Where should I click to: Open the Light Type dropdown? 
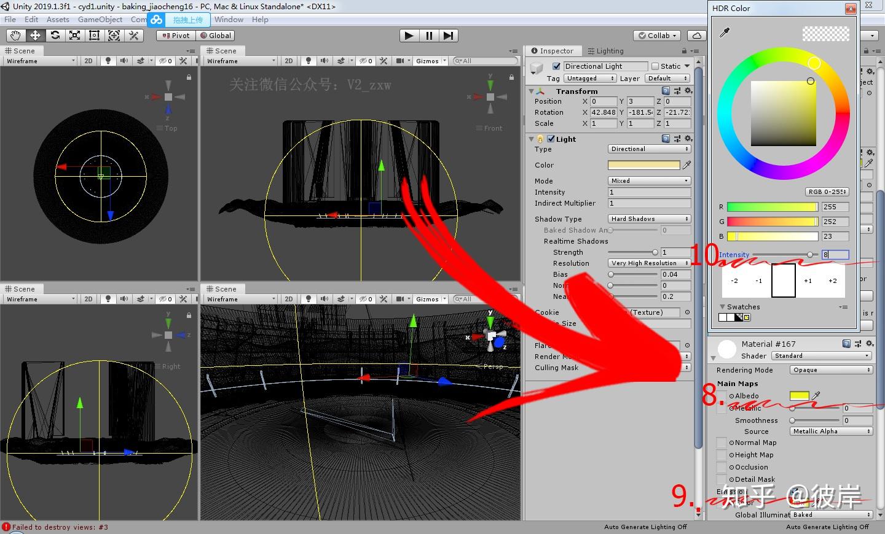point(650,149)
